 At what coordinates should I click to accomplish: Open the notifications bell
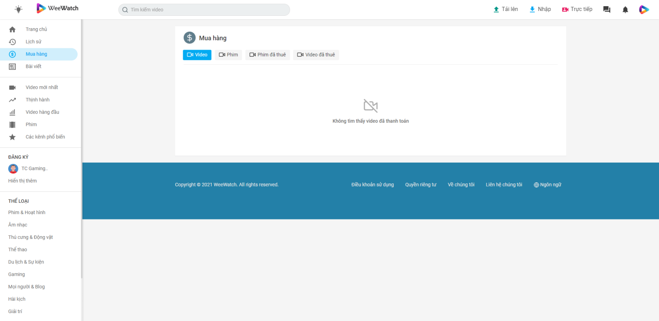click(x=625, y=10)
